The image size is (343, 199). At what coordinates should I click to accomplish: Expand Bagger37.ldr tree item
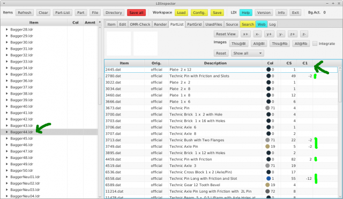[7, 87]
